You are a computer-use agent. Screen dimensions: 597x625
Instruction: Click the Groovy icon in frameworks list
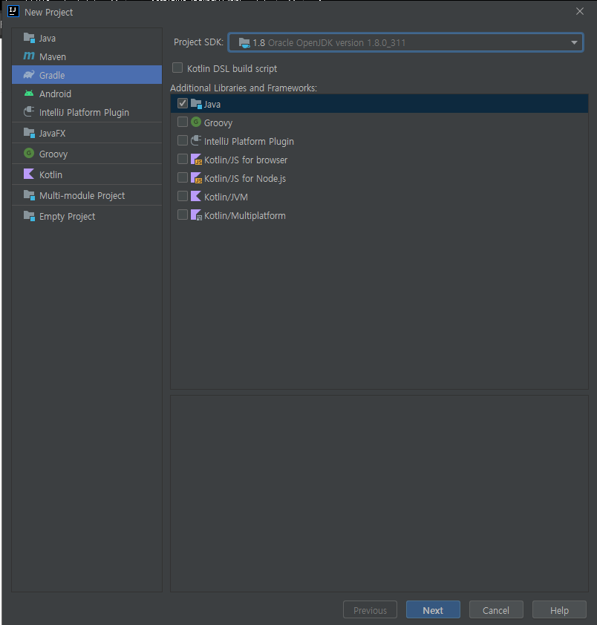point(196,122)
